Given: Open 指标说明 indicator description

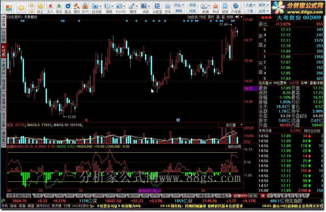Looking at the screenshot, I should [234, 147].
